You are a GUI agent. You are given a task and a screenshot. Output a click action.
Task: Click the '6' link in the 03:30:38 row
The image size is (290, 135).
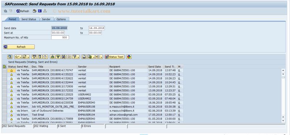(179, 107)
